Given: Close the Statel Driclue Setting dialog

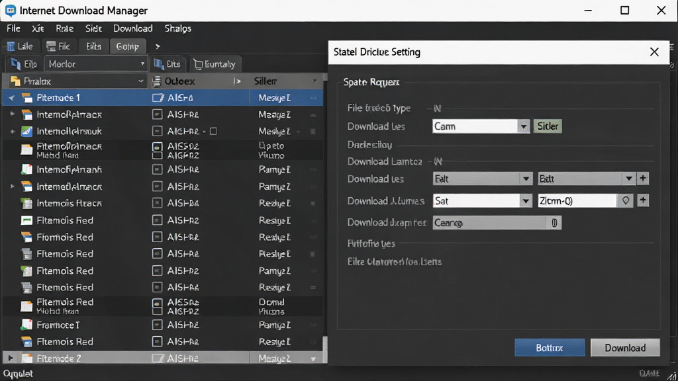Looking at the screenshot, I should tap(654, 52).
